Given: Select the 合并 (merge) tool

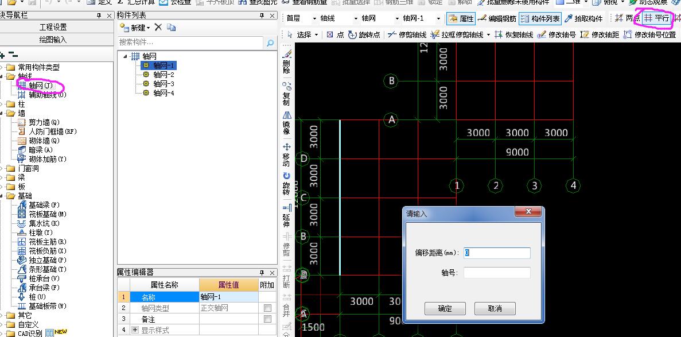Looking at the screenshot, I should 287,305.
